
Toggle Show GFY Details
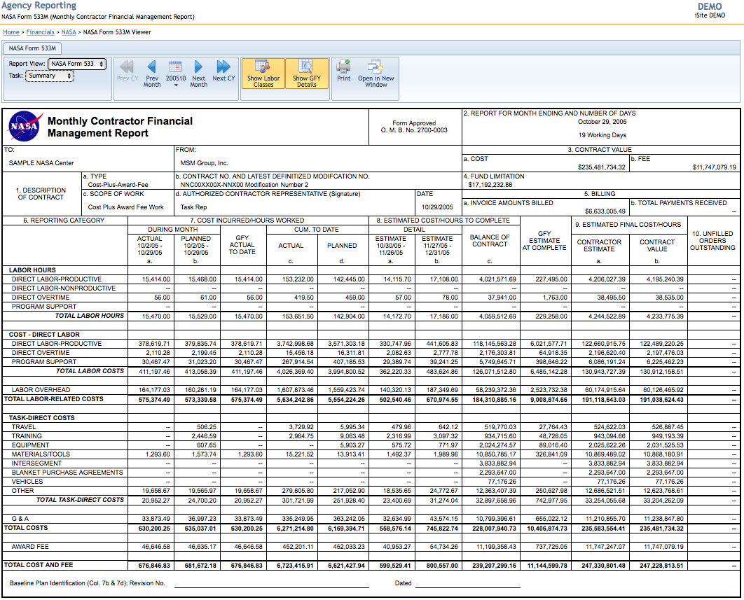[x=307, y=74]
